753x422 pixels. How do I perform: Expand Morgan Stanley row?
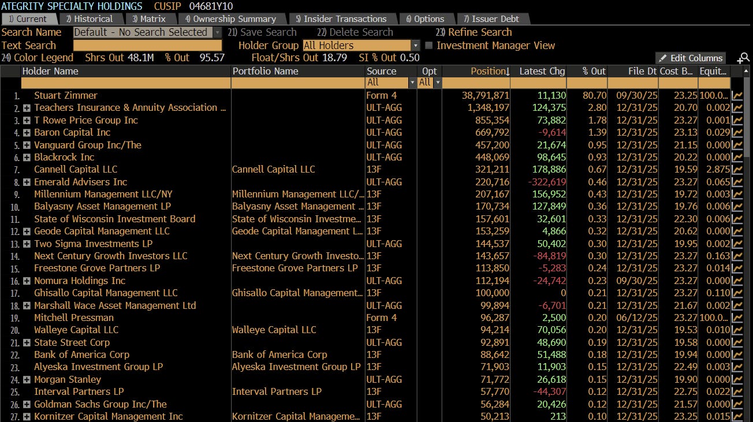pyautogui.click(x=27, y=380)
